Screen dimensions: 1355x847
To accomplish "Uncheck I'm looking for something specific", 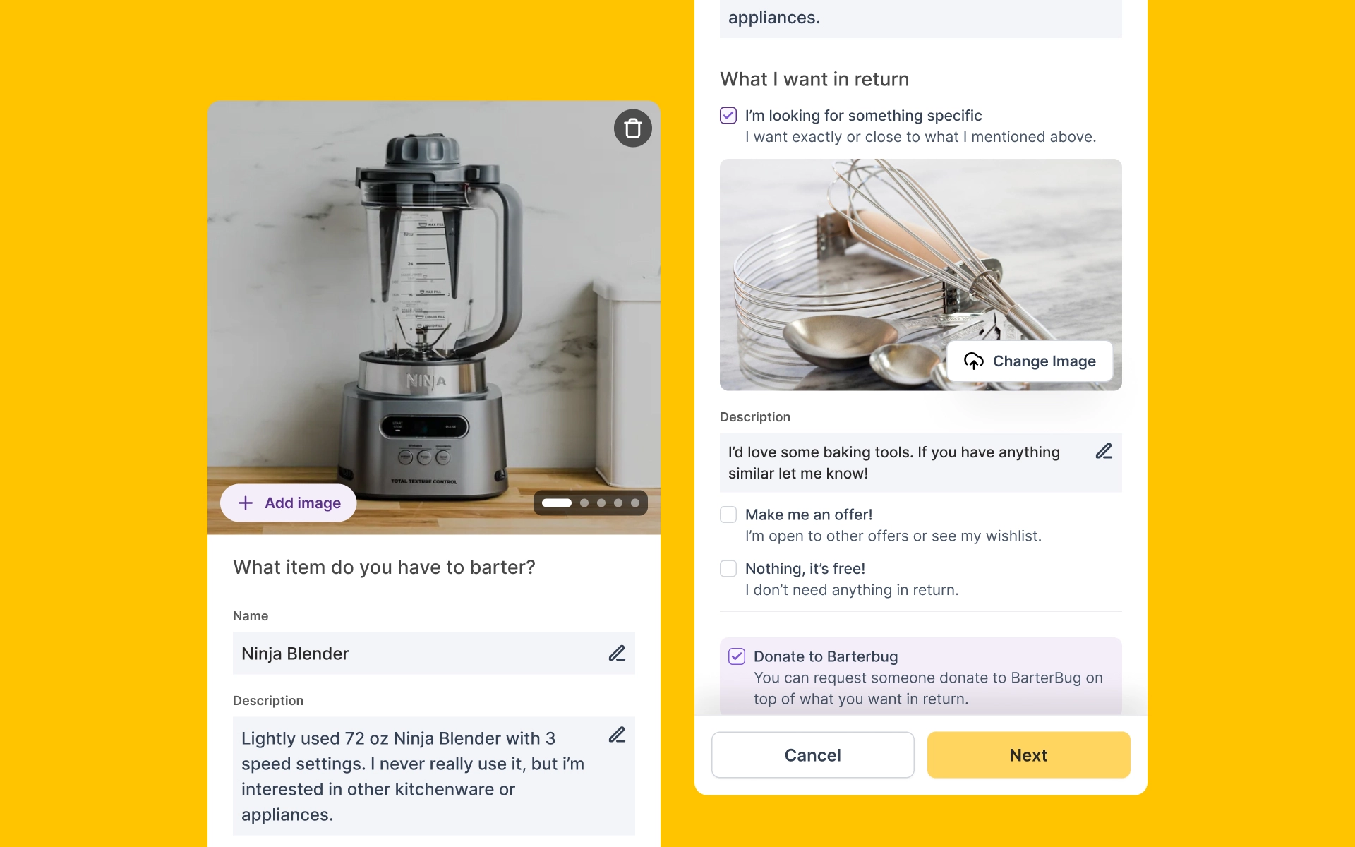I will point(728,116).
